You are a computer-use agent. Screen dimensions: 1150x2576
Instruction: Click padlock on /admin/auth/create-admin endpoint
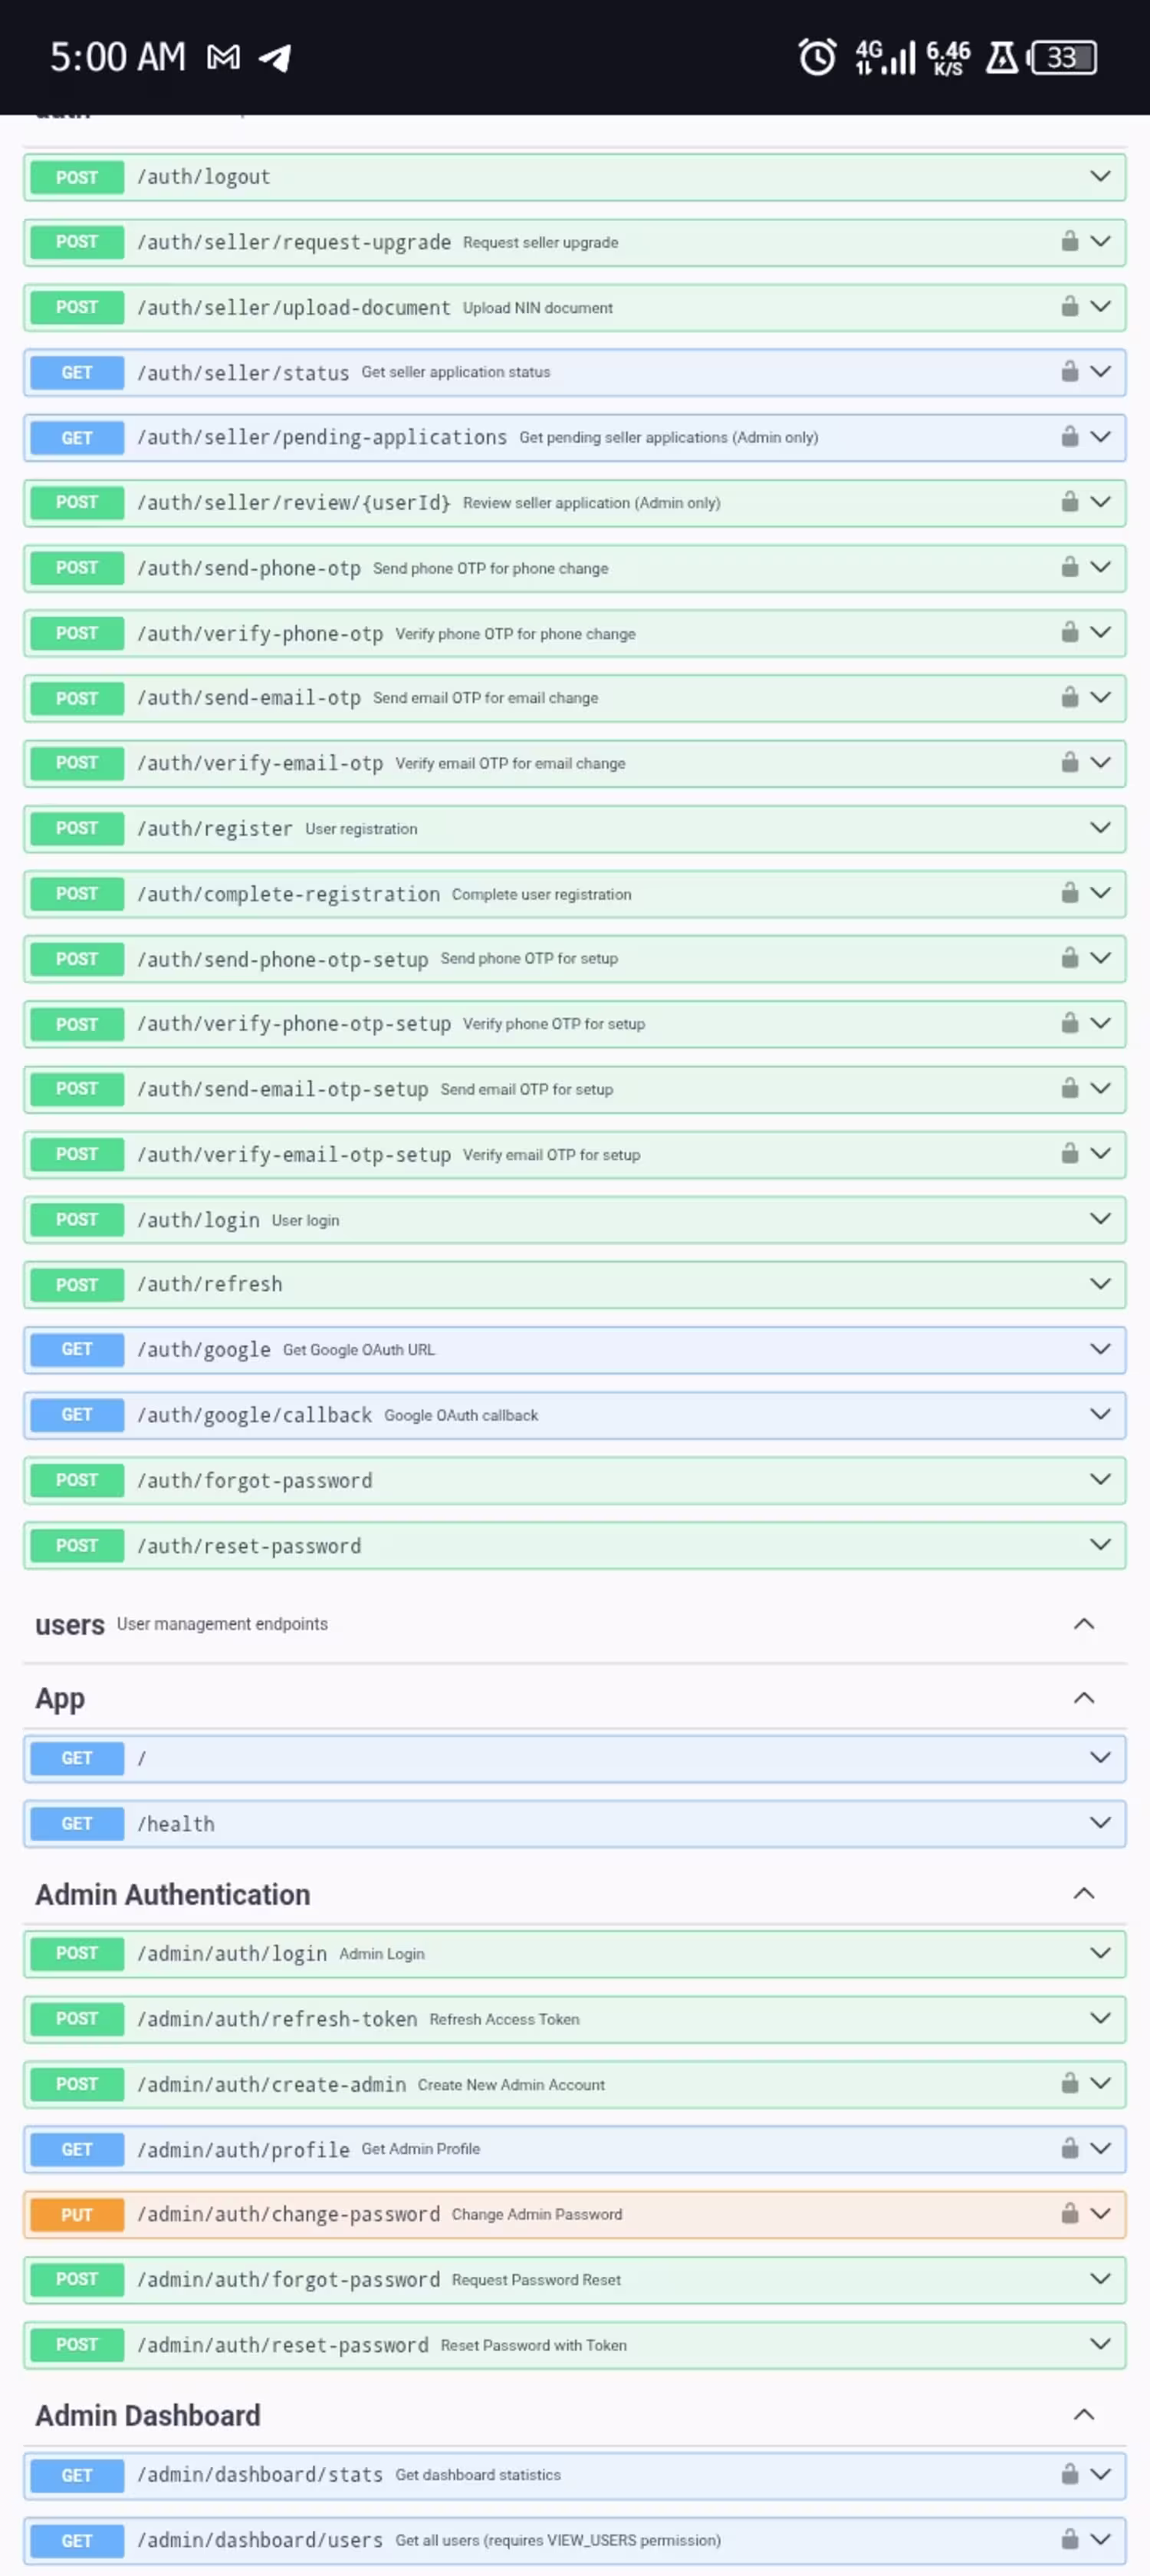coord(1069,2083)
